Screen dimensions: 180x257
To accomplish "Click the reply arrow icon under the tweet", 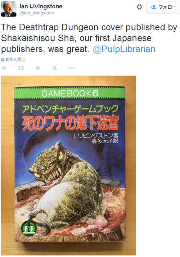I will point(4,68).
